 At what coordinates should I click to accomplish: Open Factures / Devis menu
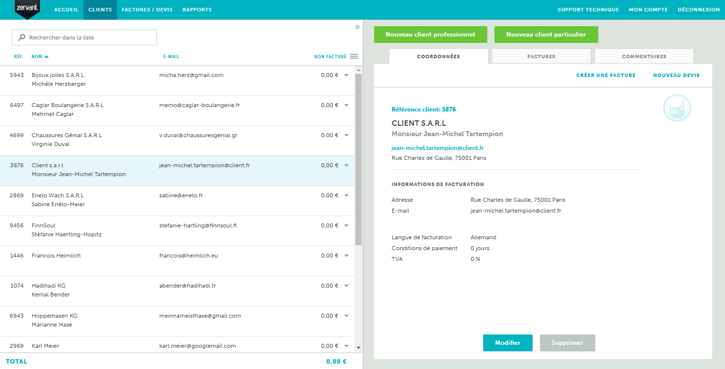[x=147, y=10]
